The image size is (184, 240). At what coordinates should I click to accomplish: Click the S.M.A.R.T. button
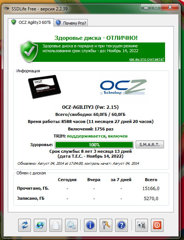(150, 145)
